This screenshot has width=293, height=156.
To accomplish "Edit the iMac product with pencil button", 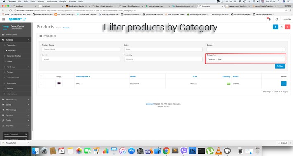I will coord(284,83).
